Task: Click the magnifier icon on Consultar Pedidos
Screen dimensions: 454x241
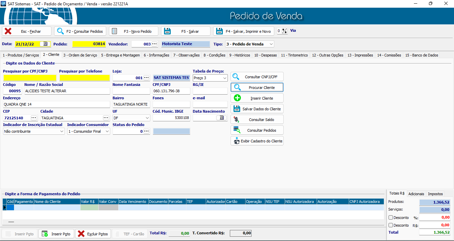Action: [x=60, y=31]
